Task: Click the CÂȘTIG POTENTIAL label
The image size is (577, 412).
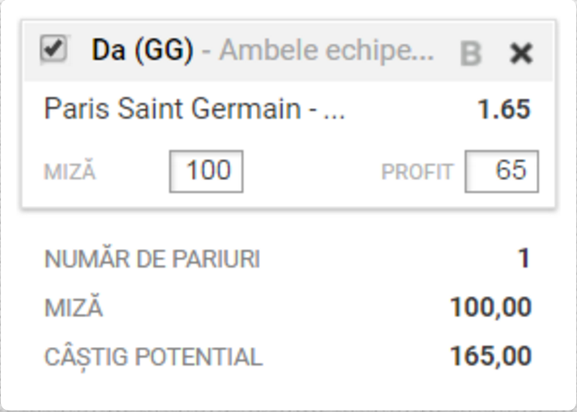Action: tap(153, 357)
